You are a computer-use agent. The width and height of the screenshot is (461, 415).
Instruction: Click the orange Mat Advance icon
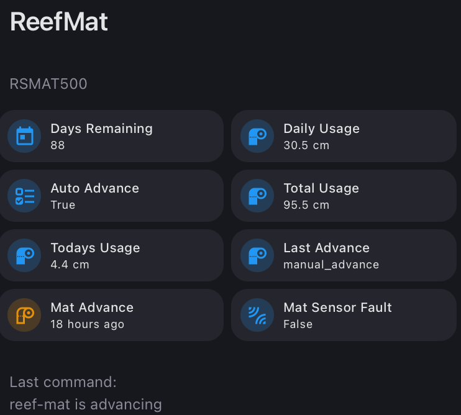click(x=24, y=315)
